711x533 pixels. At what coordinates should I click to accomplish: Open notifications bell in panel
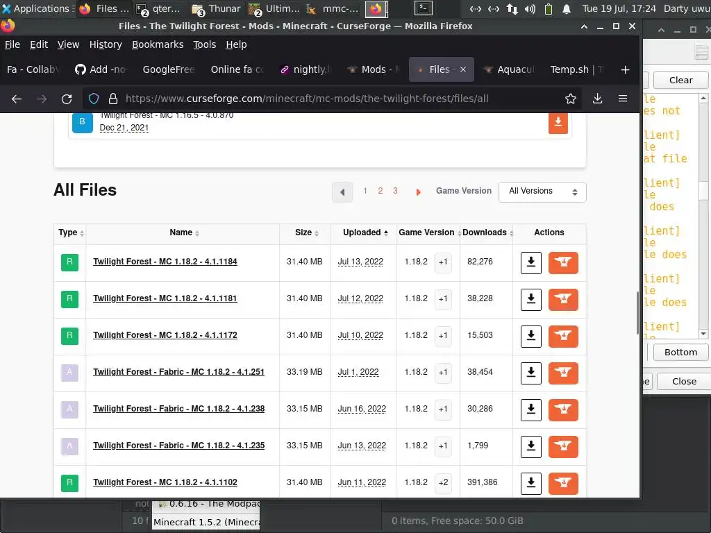567,8
